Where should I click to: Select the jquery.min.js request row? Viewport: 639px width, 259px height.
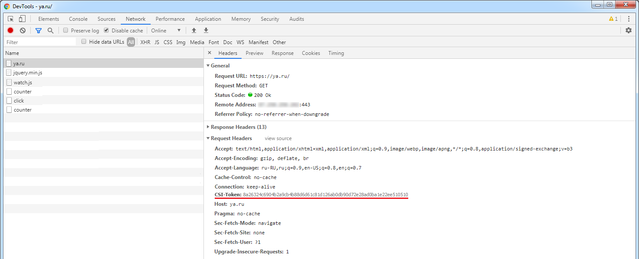(x=103, y=73)
